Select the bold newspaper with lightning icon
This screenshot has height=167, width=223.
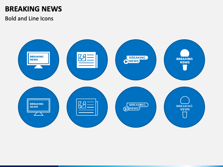(87, 60)
